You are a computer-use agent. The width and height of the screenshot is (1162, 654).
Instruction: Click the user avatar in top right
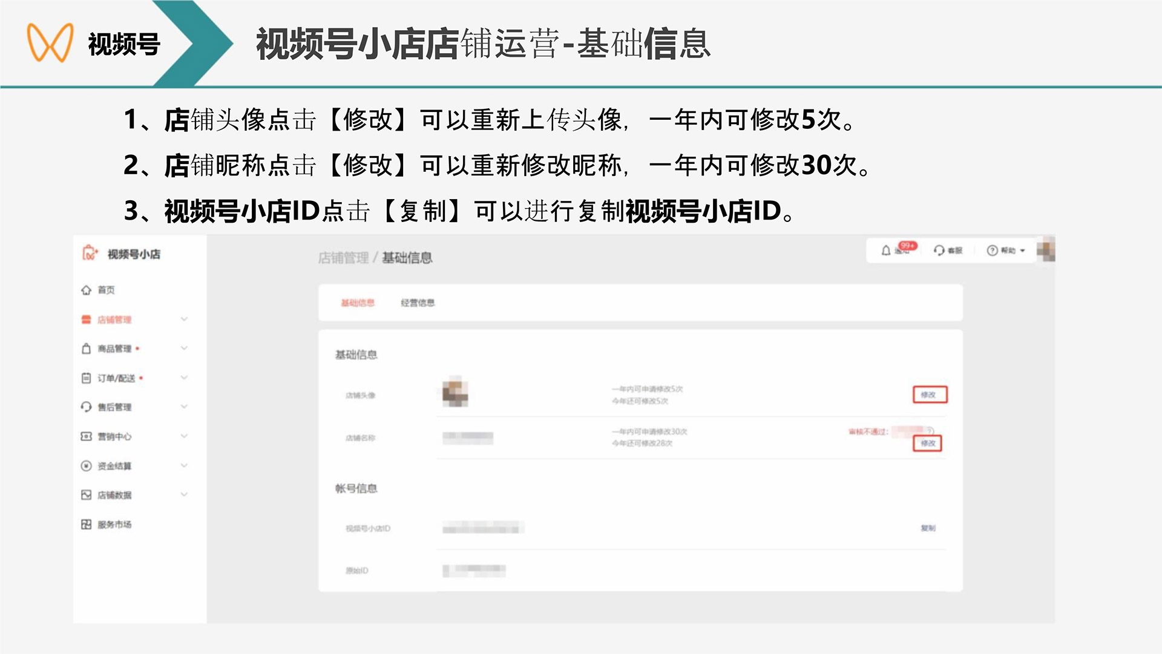click(1046, 250)
